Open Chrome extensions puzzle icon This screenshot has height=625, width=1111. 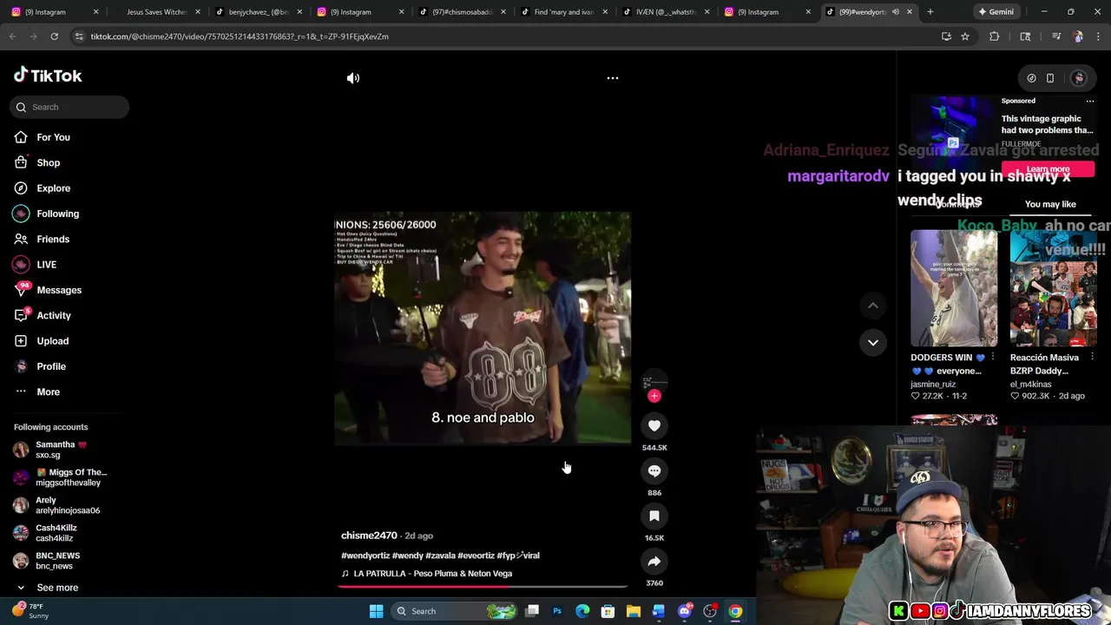pos(995,36)
